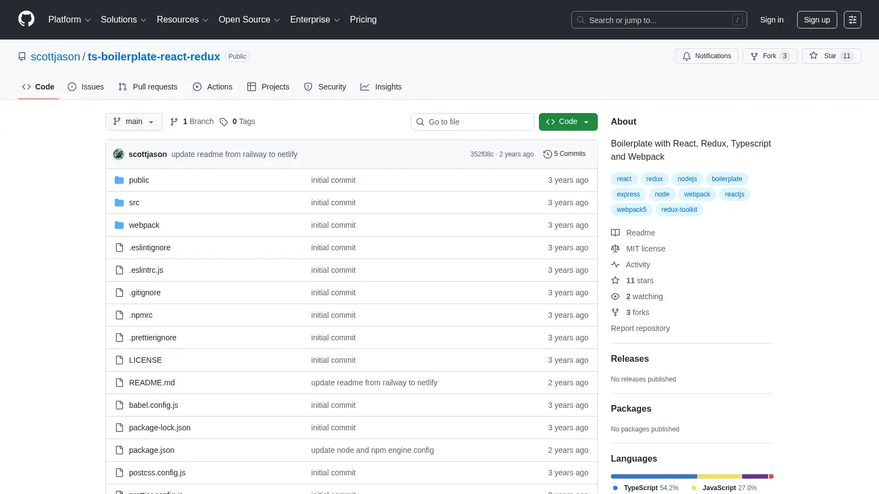Click the Sign up button
The width and height of the screenshot is (879, 494).
click(817, 20)
